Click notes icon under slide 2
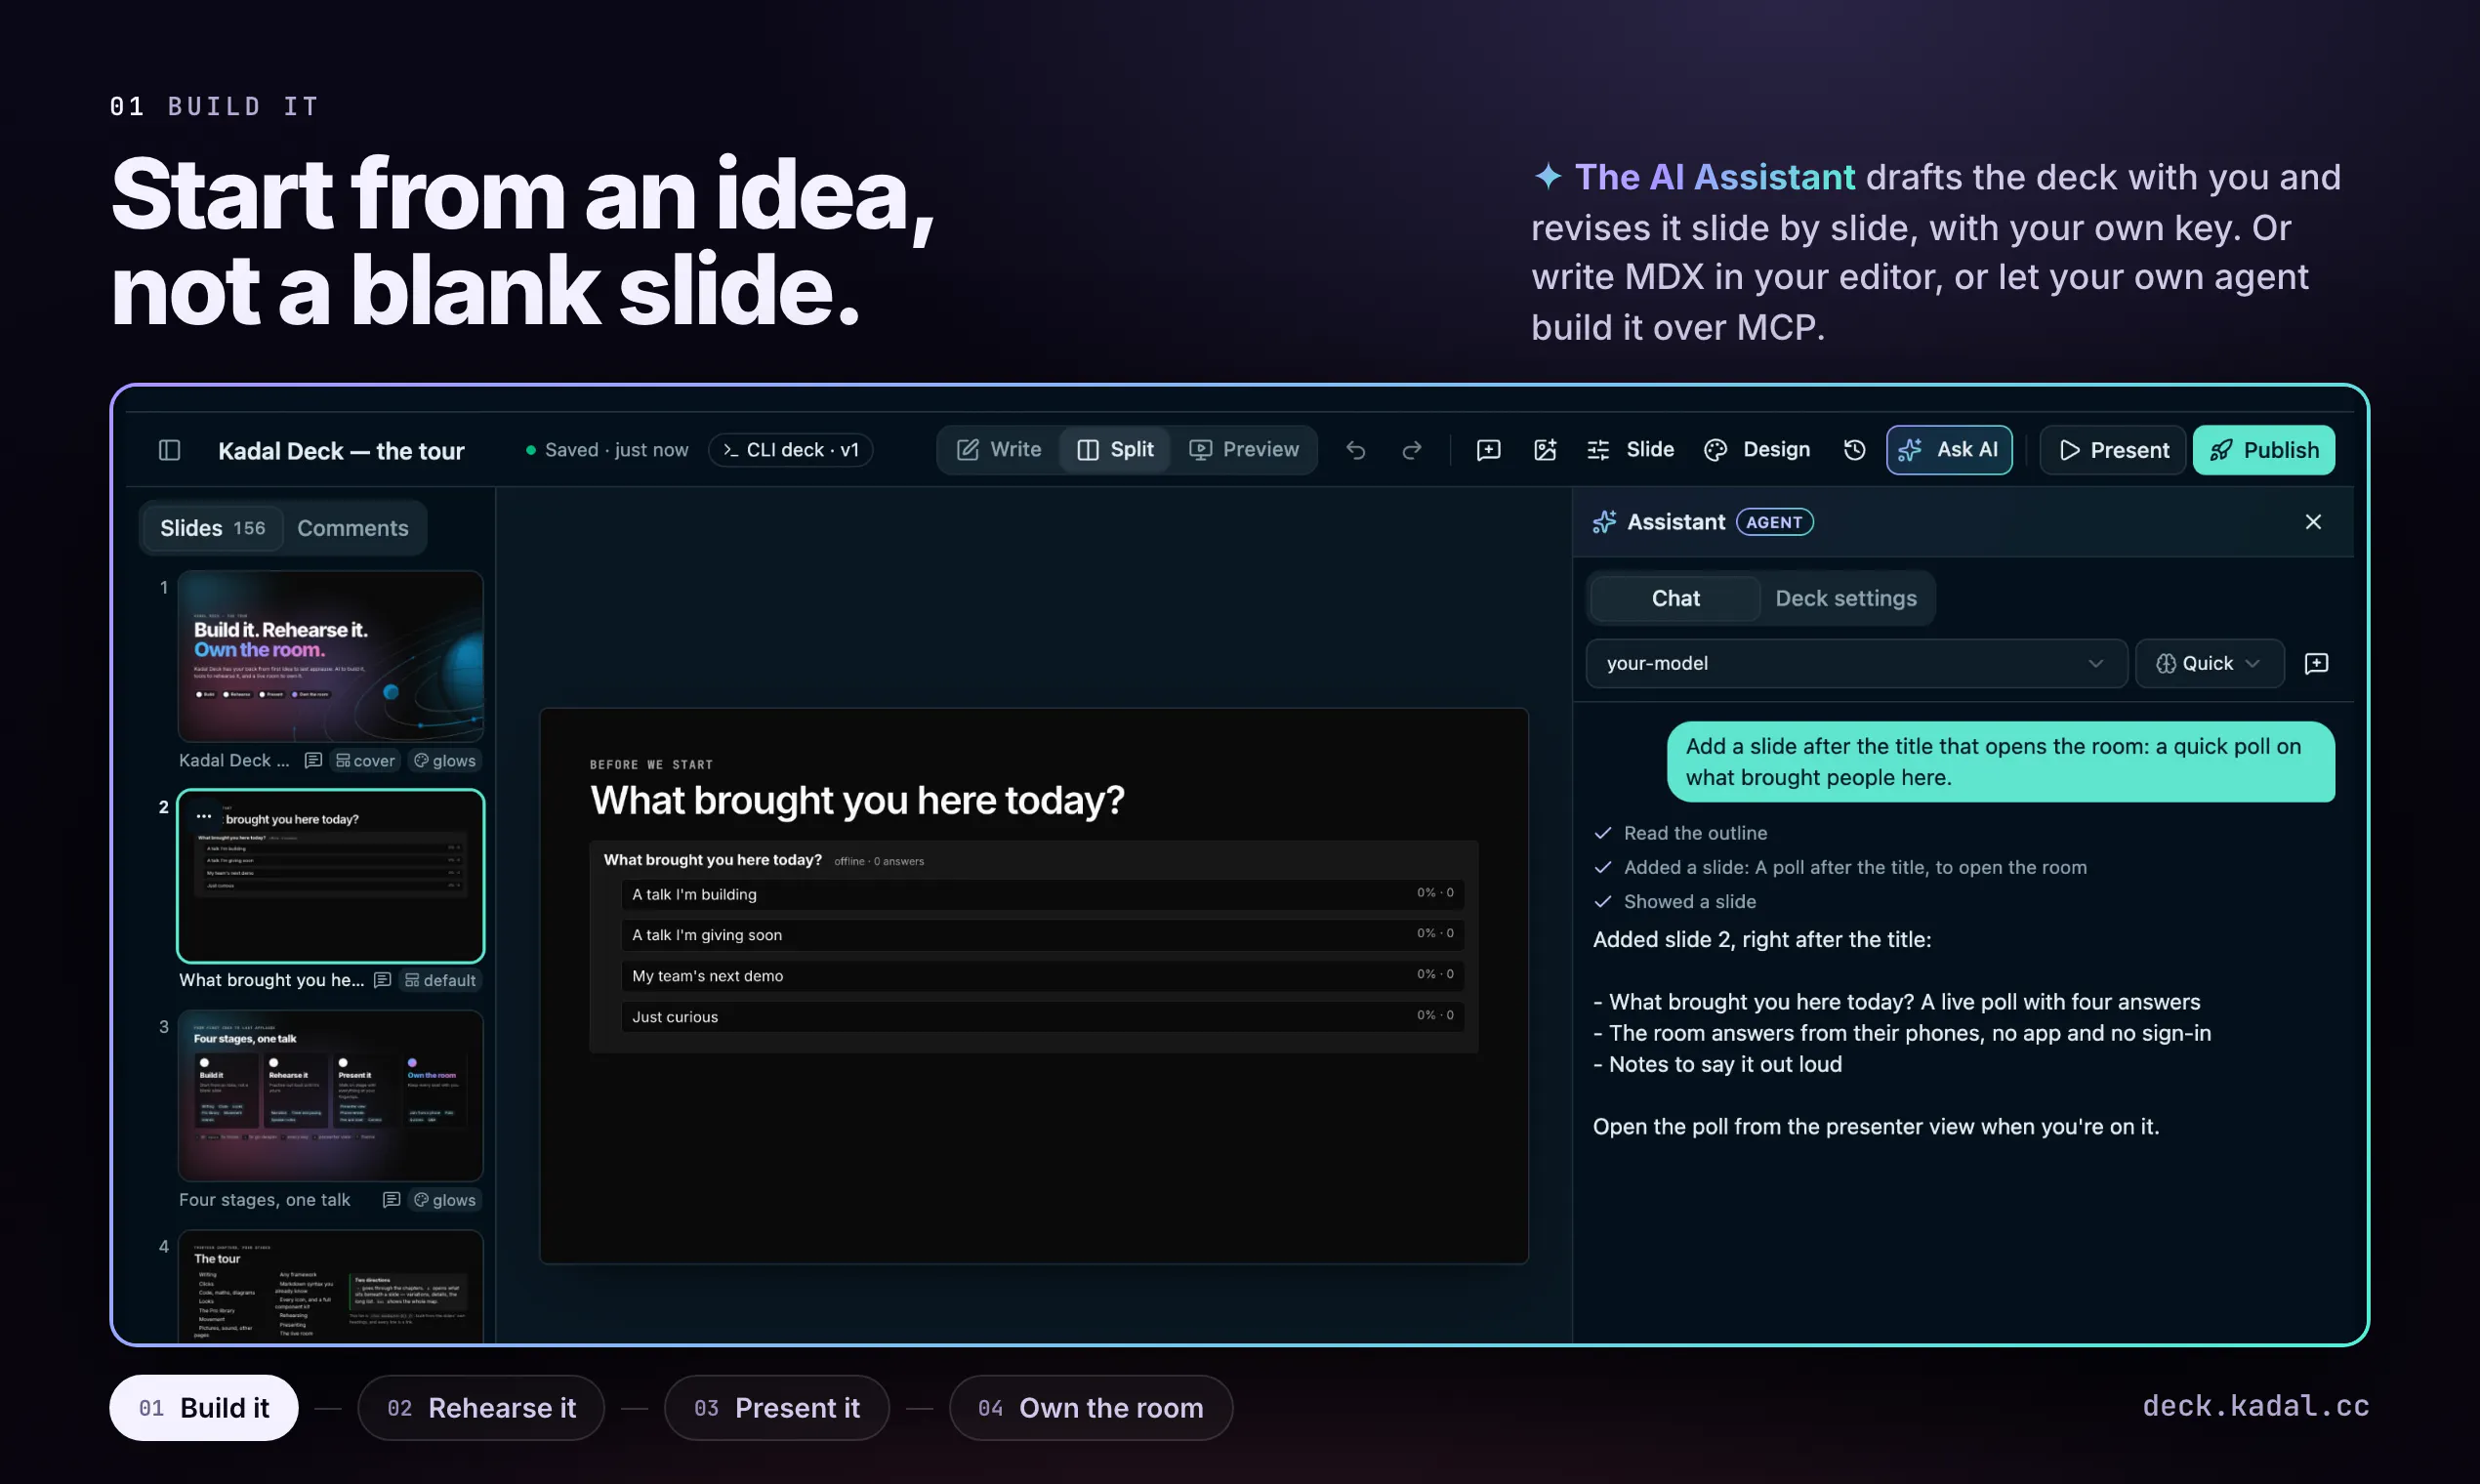Image resolution: width=2480 pixels, height=1484 pixels. [x=382, y=981]
